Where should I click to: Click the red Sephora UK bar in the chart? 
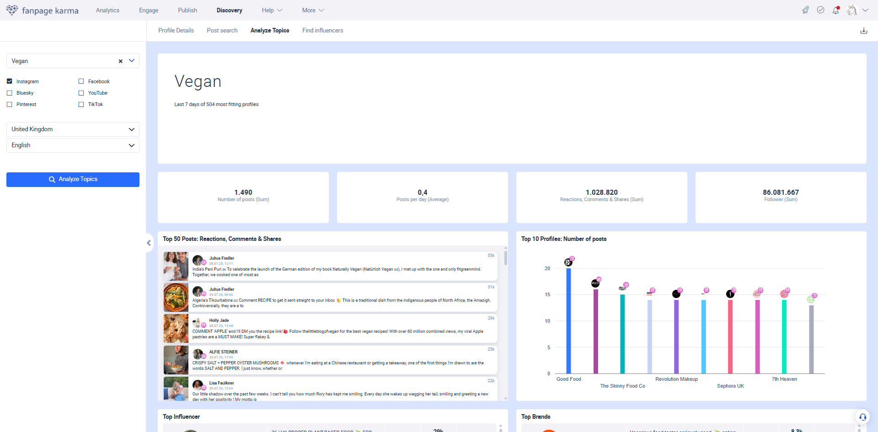[x=730, y=337]
